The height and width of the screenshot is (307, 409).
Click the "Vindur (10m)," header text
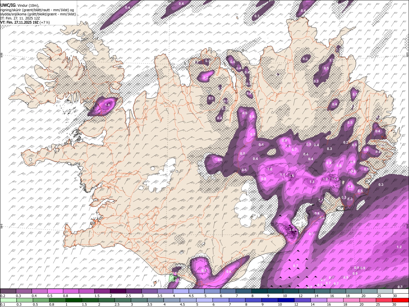28,5
